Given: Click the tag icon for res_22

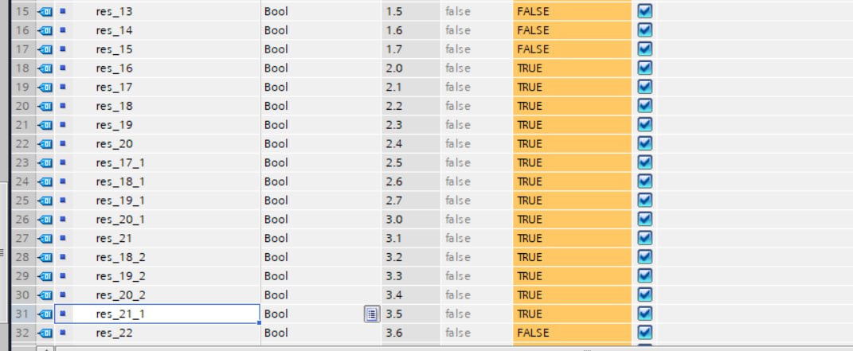Looking at the screenshot, I should point(45,333).
